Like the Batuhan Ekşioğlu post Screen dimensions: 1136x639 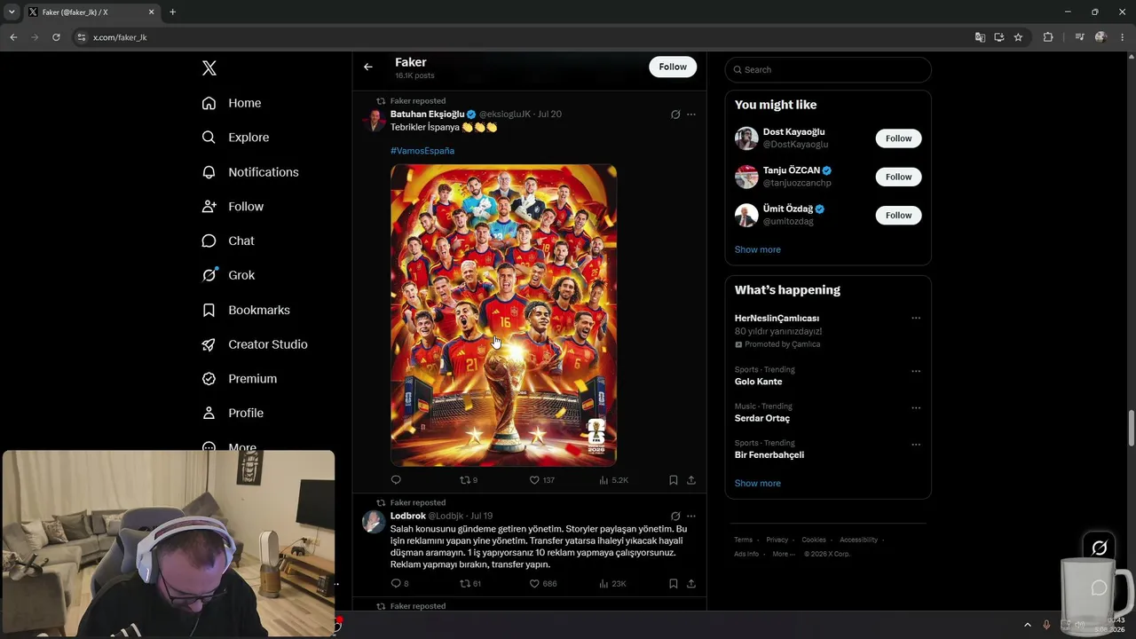tap(542, 480)
